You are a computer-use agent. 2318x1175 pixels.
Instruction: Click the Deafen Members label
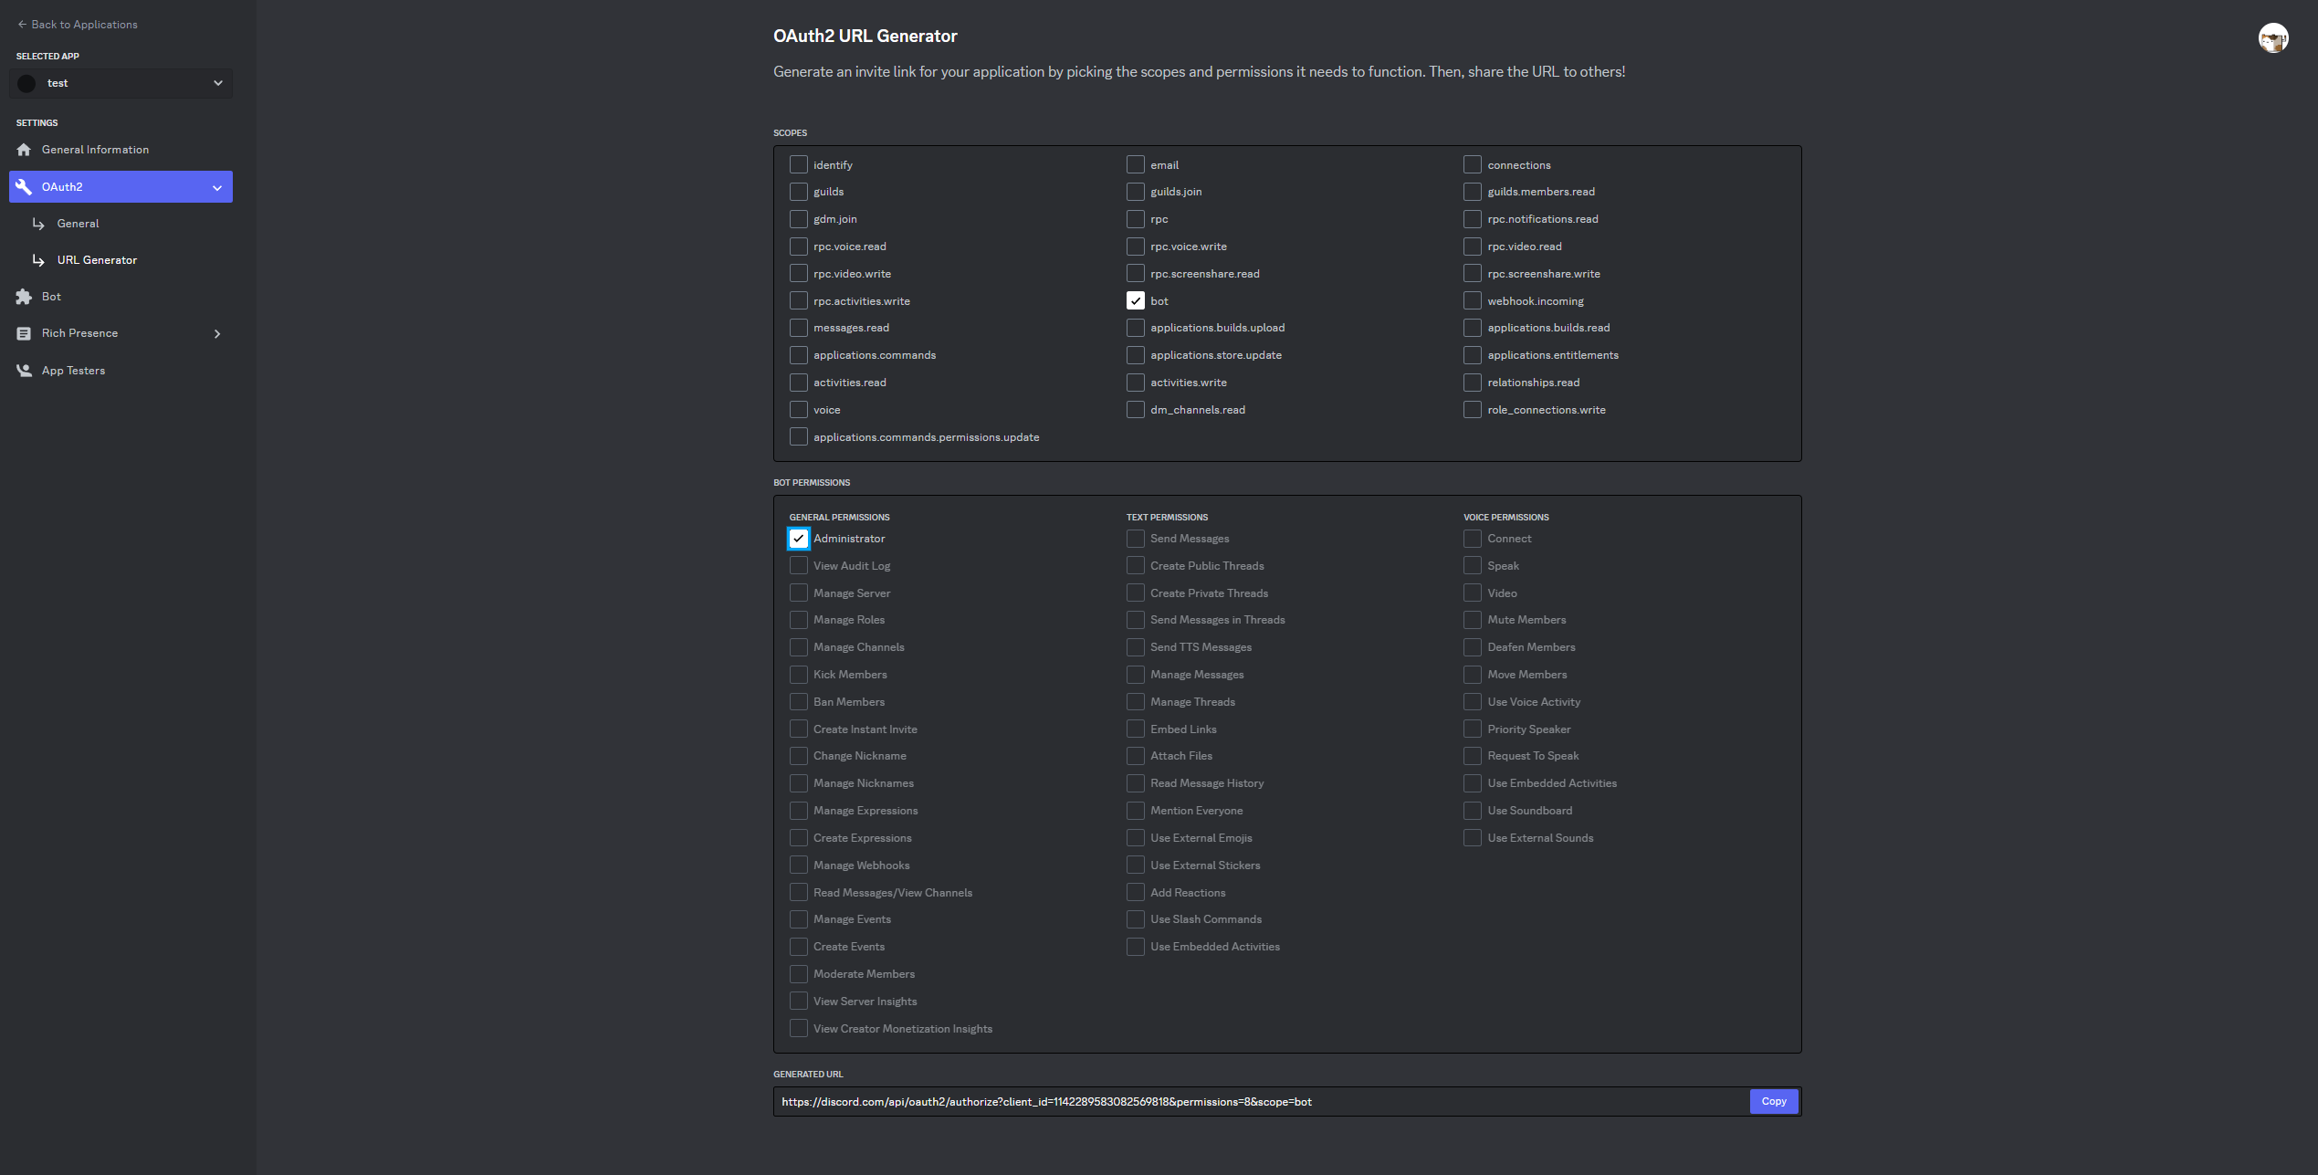click(x=1531, y=647)
